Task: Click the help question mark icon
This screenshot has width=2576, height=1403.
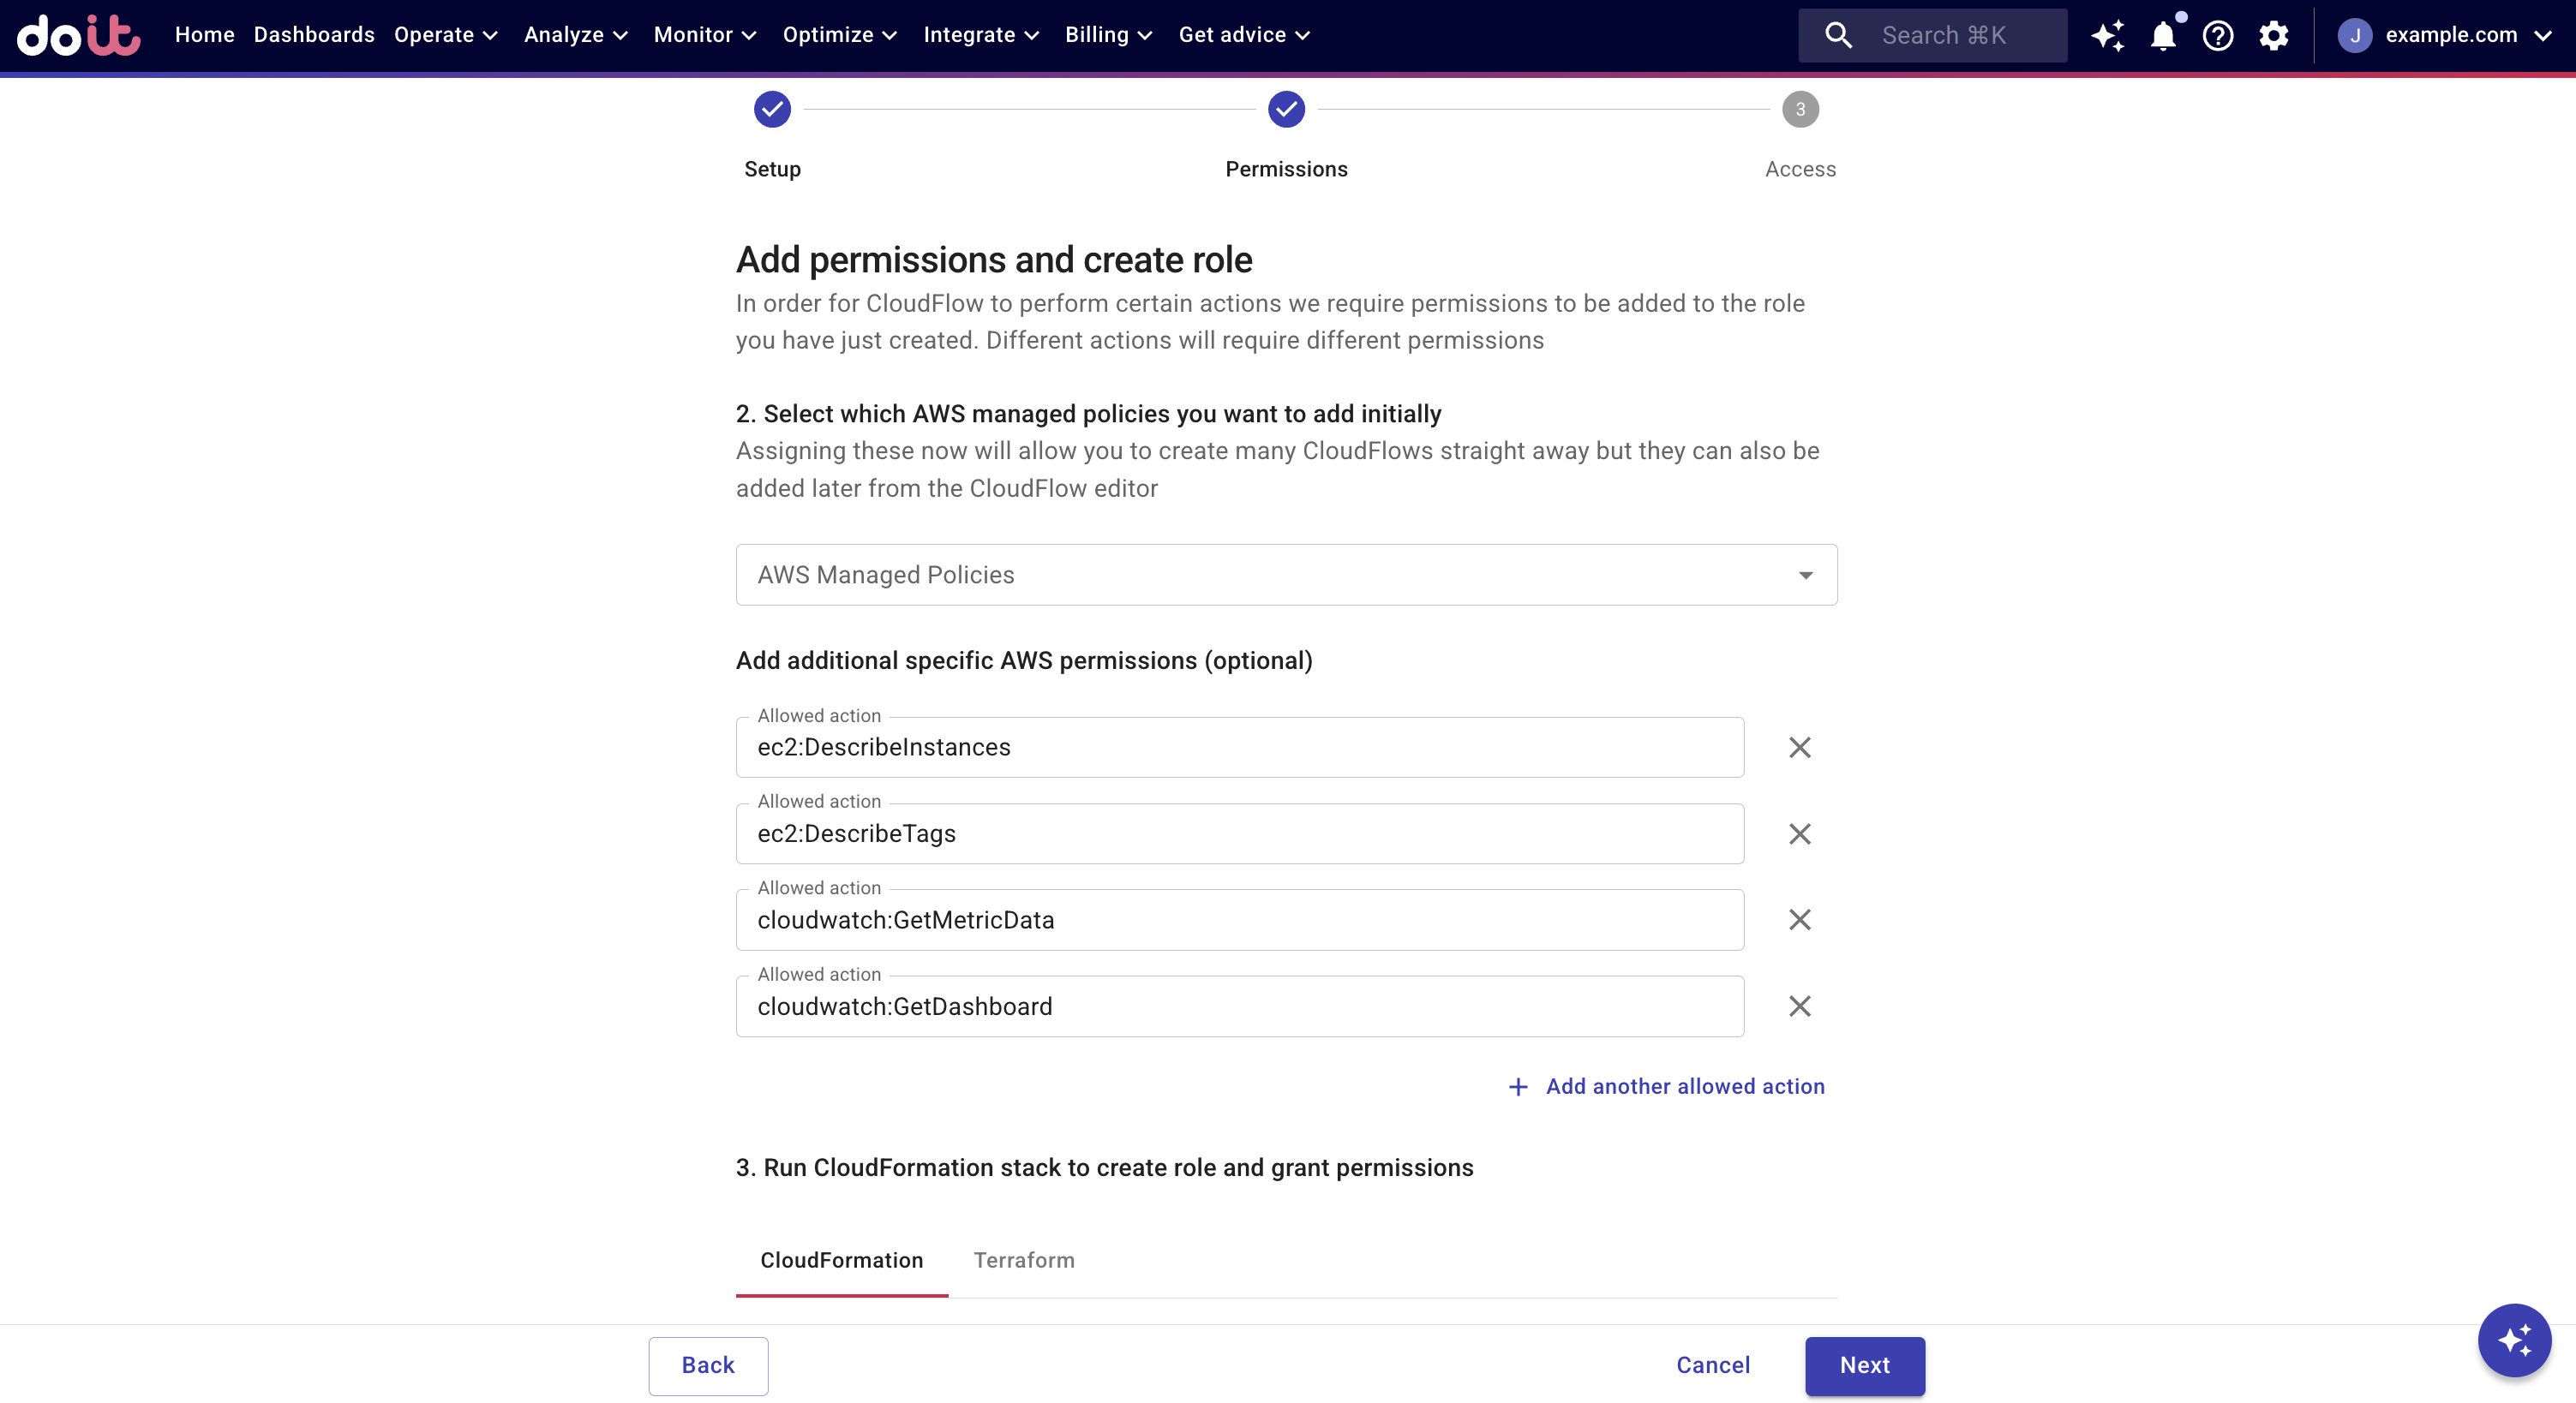Action: pos(2218,35)
